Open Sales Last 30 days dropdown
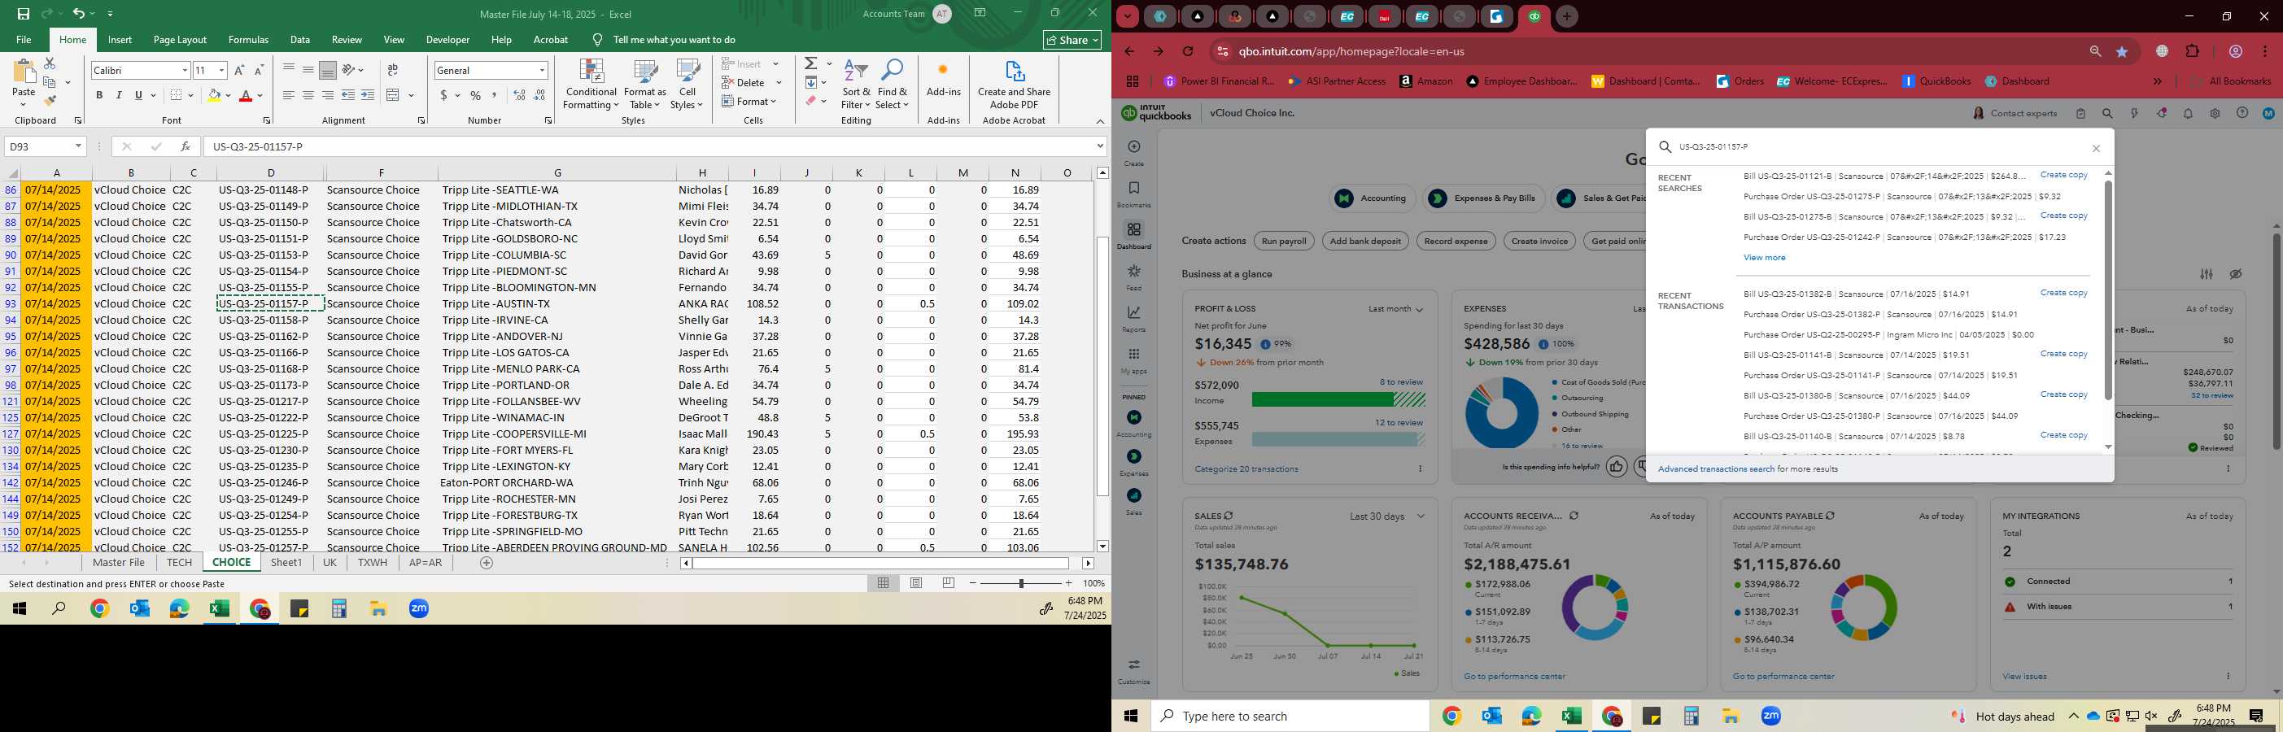The height and width of the screenshot is (732, 2283). pos(1387,516)
